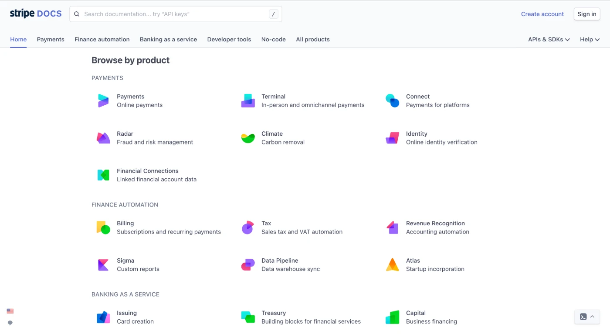Click the Identity product icon
Viewport: 610px width, 334px height.
pos(393,138)
